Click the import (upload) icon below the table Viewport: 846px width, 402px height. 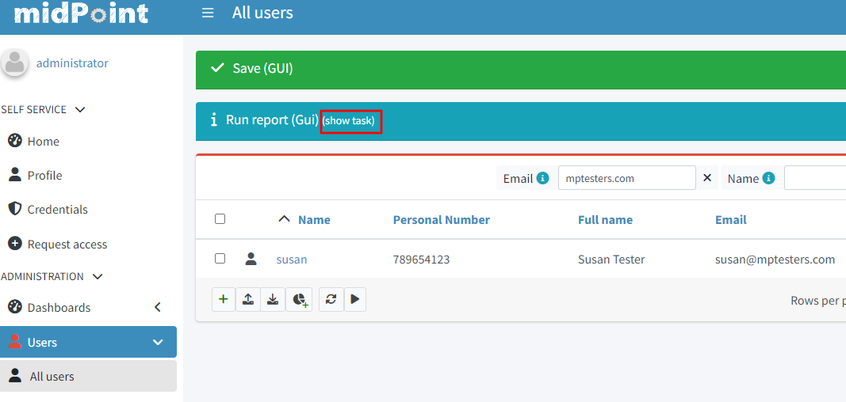(x=248, y=299)
